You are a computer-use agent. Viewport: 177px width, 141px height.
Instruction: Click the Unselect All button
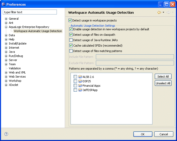click(163, 83)
